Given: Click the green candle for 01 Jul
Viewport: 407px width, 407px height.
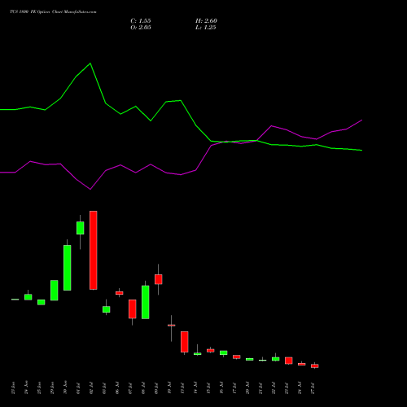Looking at the screenshot, I should pyautogui.click(x=81, y=228).
